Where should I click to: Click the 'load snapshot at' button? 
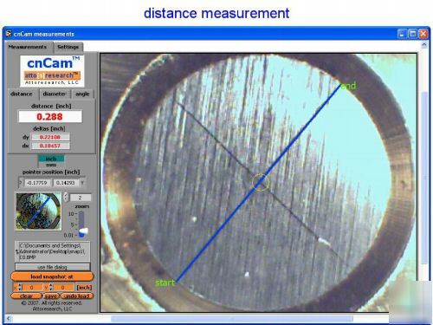[x=52, y=276]
